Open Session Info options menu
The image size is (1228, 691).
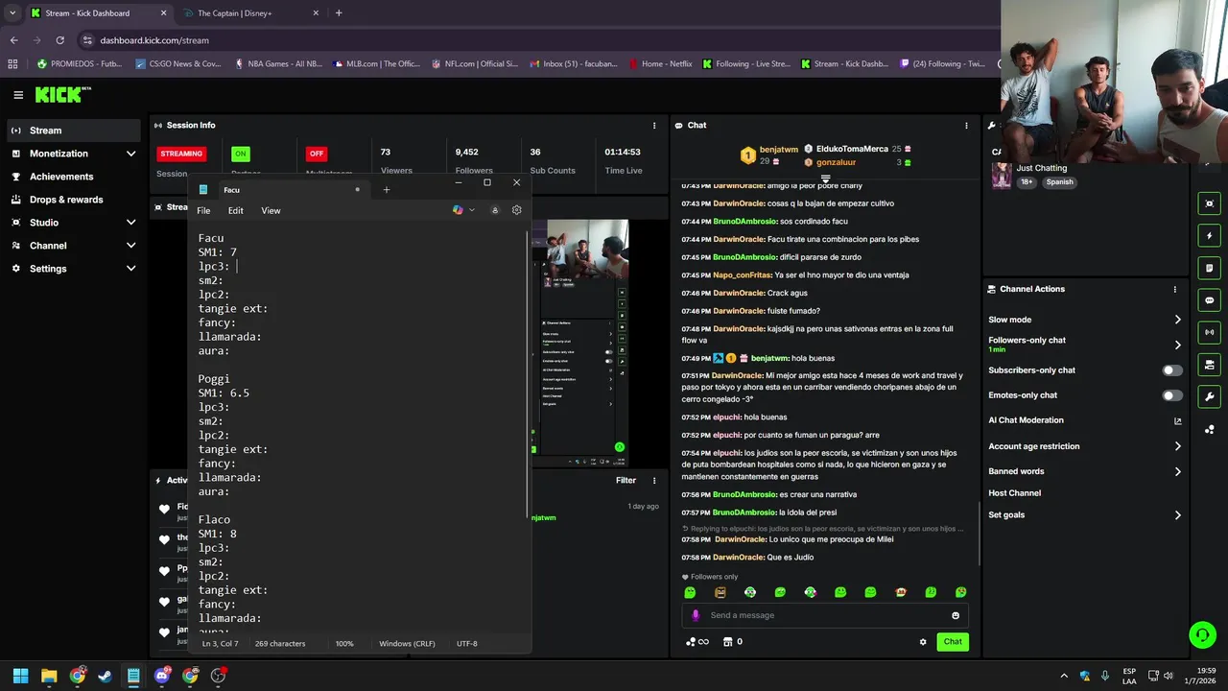coord(654,125)
